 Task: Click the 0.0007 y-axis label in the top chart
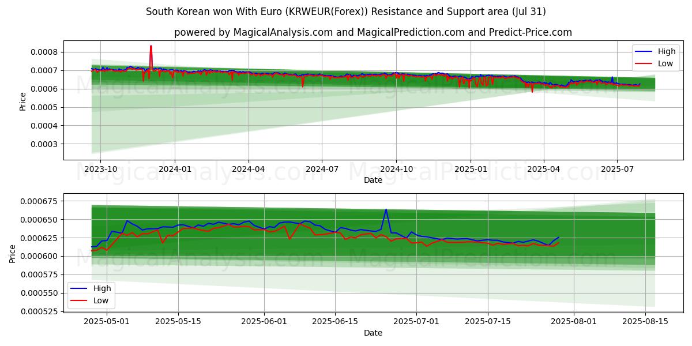pyautogui.click(x=44, y=70)
